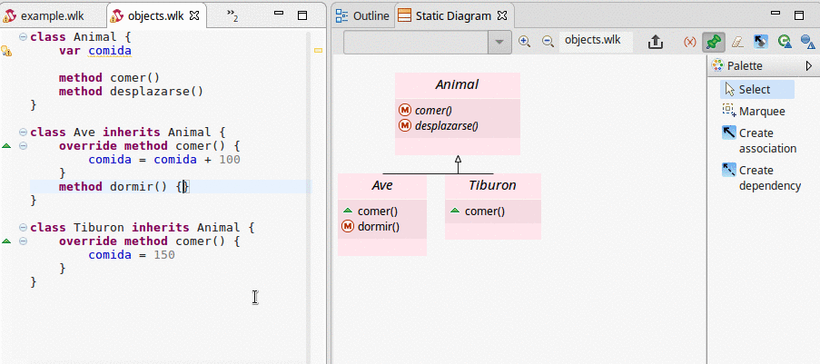The width and height of the screenshot is (820, 364).
Task: Collapse Tiburon's override comer() method fold
Action: point(23,241)
